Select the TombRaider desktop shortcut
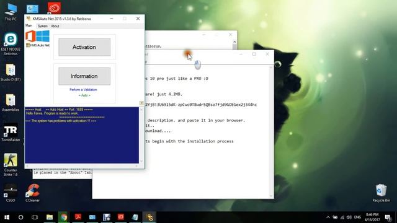The width and height of the screenshot is (397, 223). click(11, 133)
